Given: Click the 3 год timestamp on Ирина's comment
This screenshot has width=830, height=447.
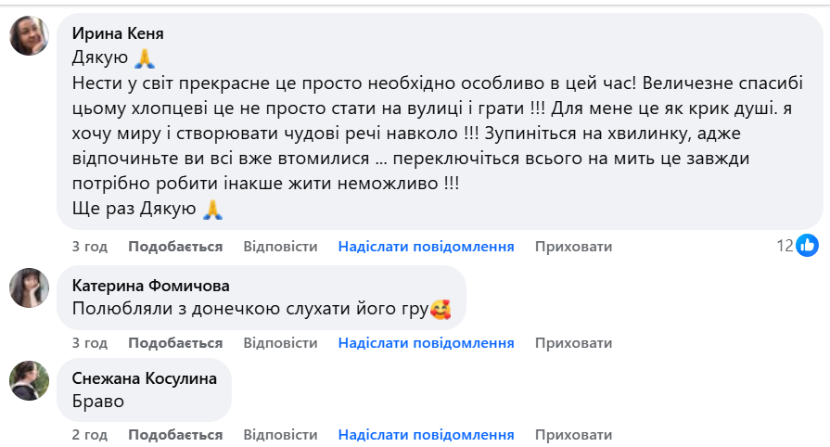Looking at the screenshot, I should pyautogui.click(x=90, y=247).
